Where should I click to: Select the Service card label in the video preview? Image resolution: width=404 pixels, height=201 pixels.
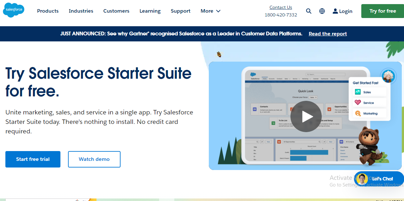point(369,103)
